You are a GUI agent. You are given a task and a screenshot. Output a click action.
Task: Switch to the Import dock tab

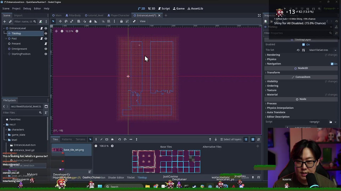18,15
